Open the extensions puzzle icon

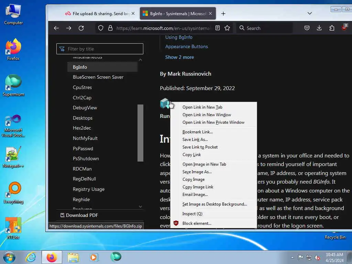pos(332,28)
